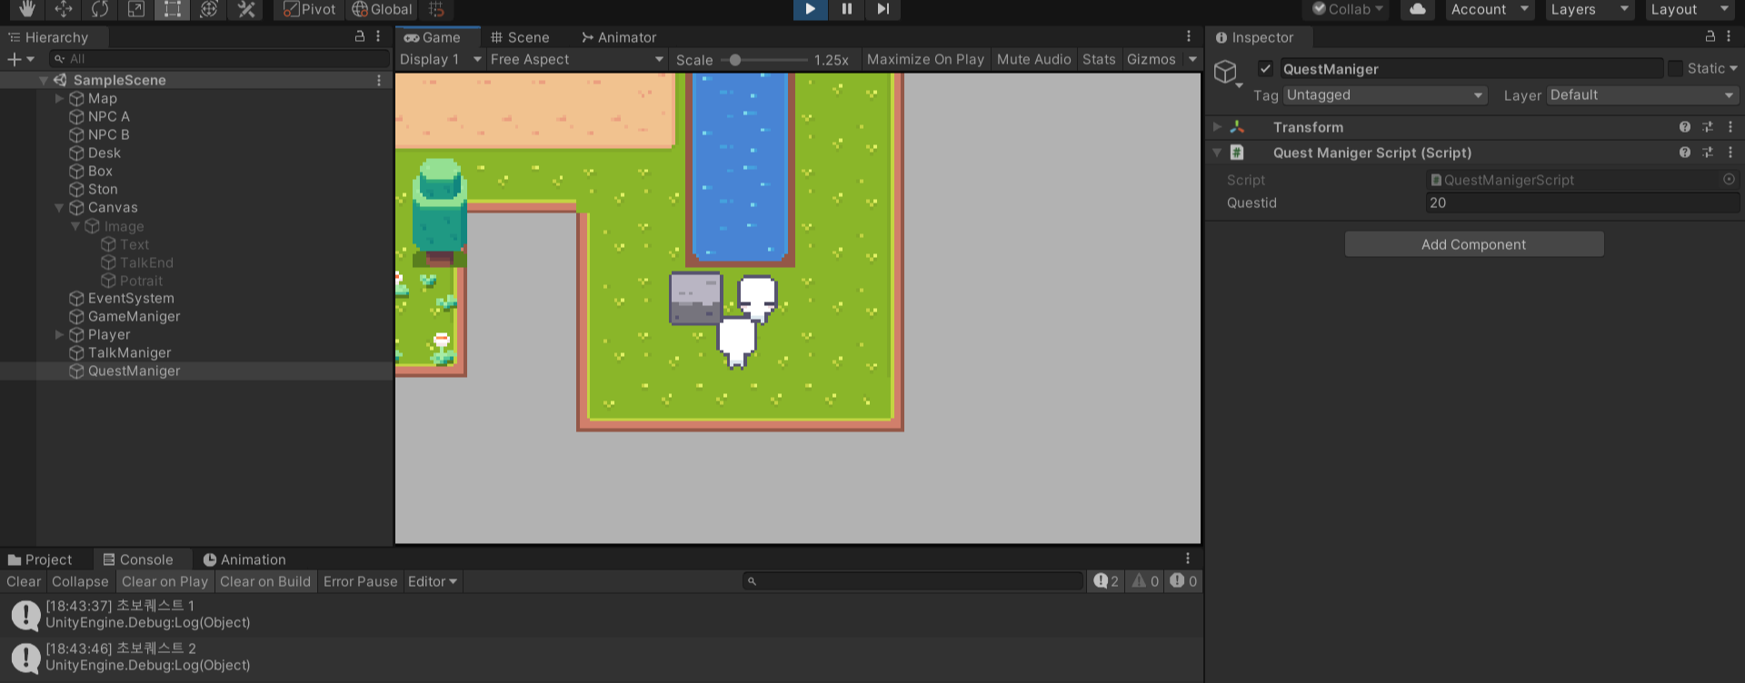Toggle console errors filter
Viewport: 1745px width, 683px height.
pyautogui.click(x=1183, y=581)
